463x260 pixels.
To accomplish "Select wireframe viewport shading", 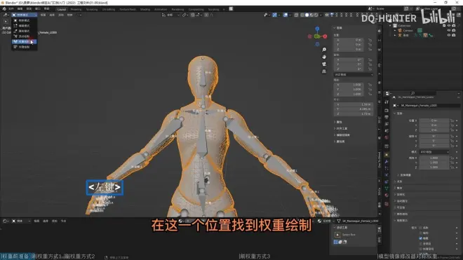I will tap(302, 15).
